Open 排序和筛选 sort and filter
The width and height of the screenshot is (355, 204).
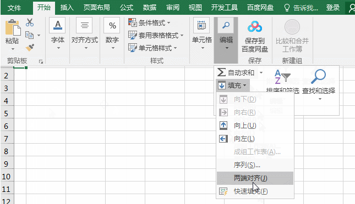[282, 81]
